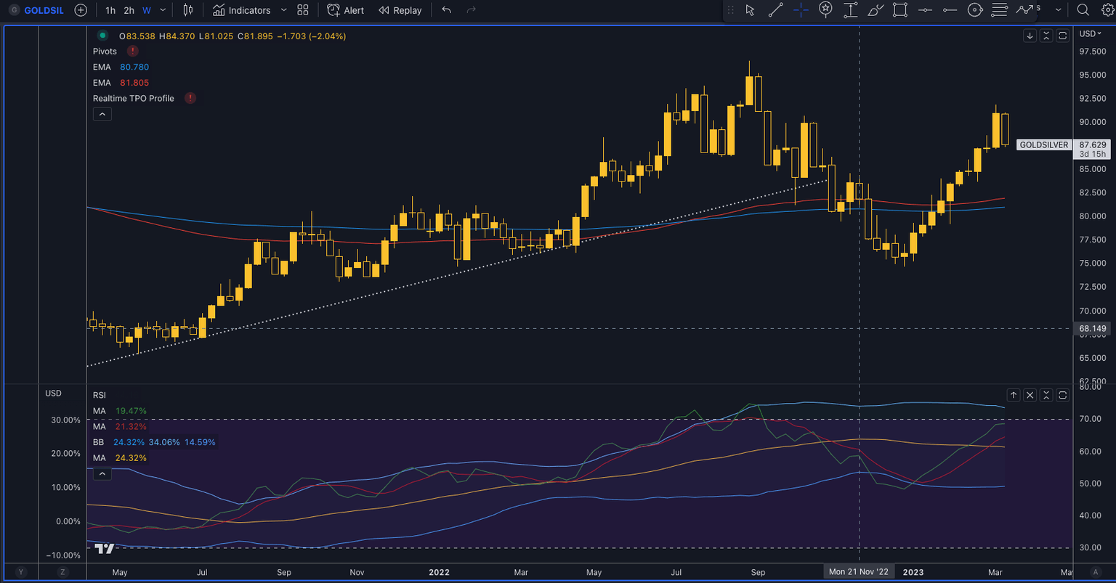Select the rectangle shape tool

click(x=900, y=10)
